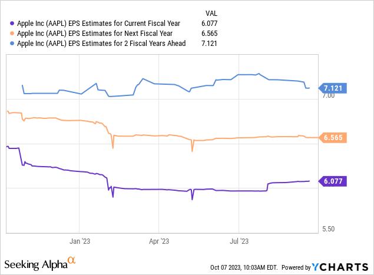Viewport: 374px width, 275px height.
Task: Click the Jul '23 axis label
Action: (x=239, y=241)
